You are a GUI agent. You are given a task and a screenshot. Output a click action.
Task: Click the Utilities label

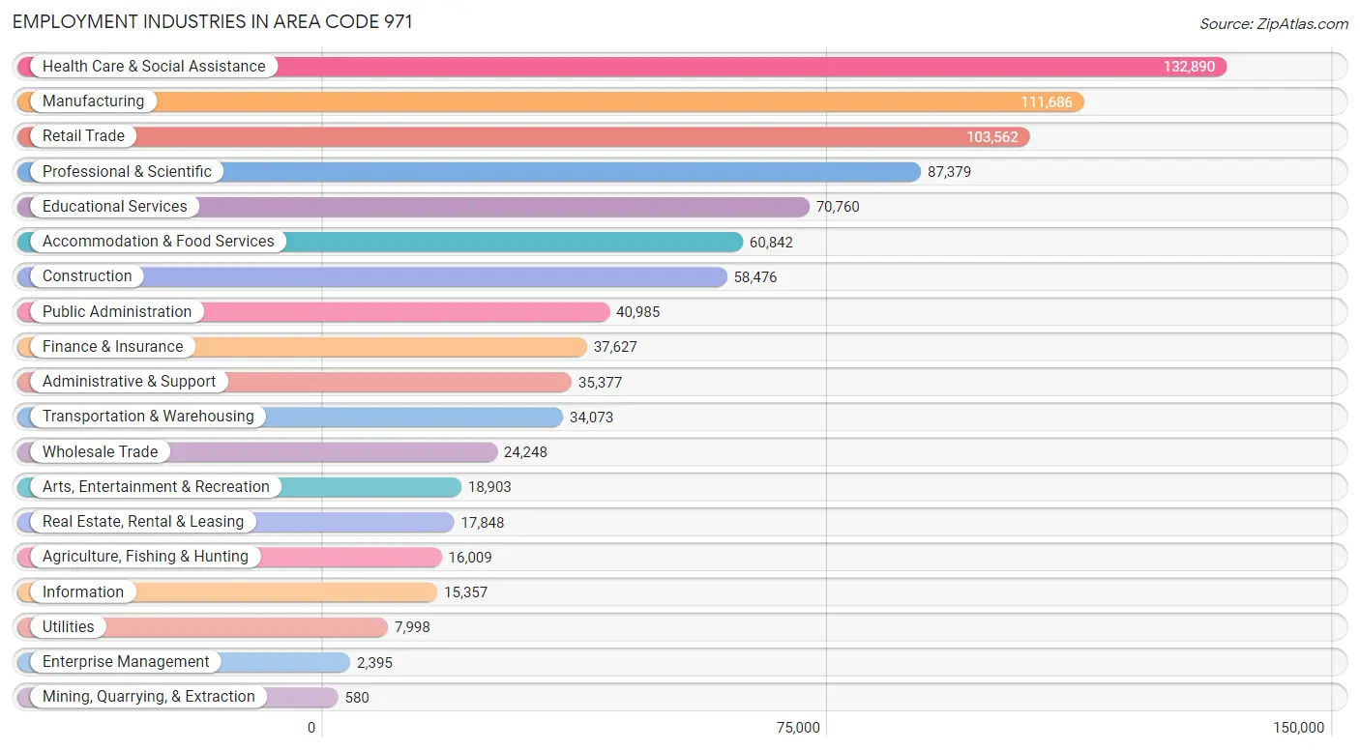coord(69,626)
